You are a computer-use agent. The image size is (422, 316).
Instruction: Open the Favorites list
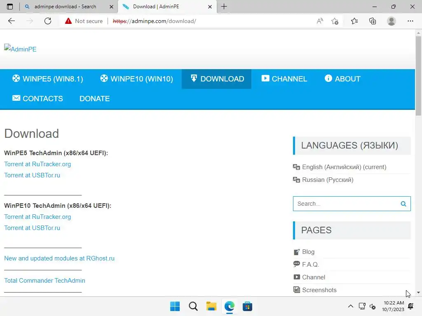coord(354,21)
